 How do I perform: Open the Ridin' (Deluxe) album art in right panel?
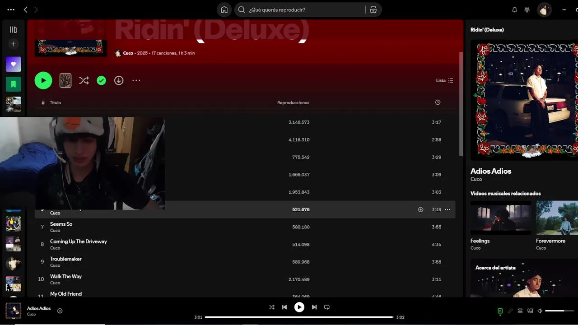click(524, 100)
